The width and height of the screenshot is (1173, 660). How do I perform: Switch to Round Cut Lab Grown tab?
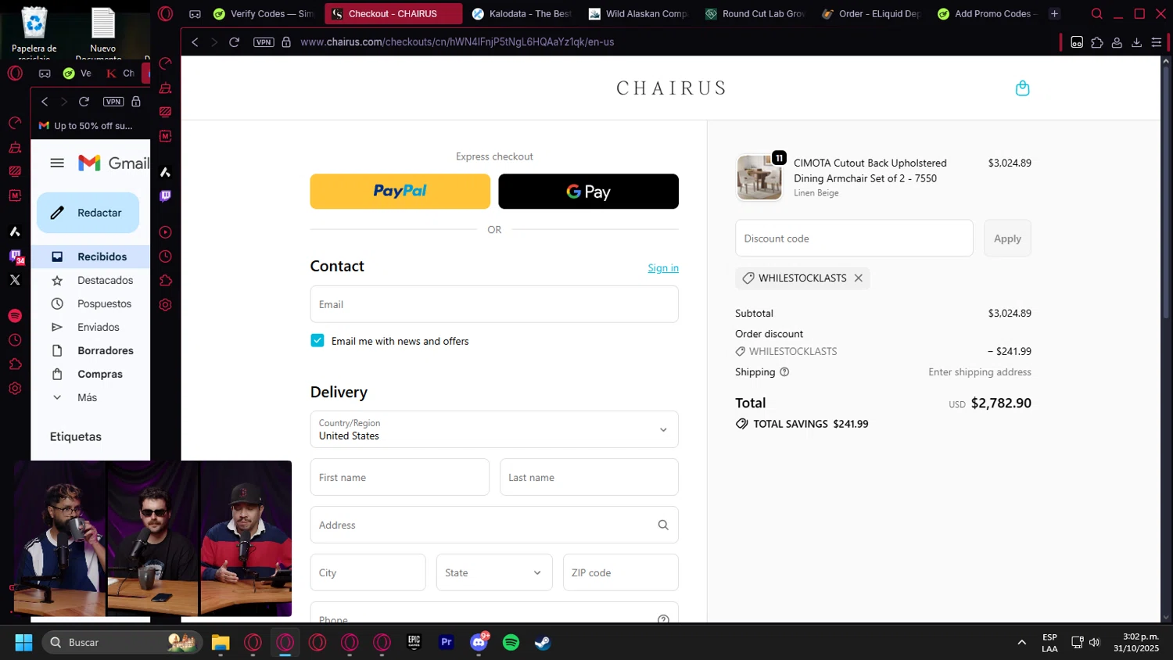[x=755, y=14]
